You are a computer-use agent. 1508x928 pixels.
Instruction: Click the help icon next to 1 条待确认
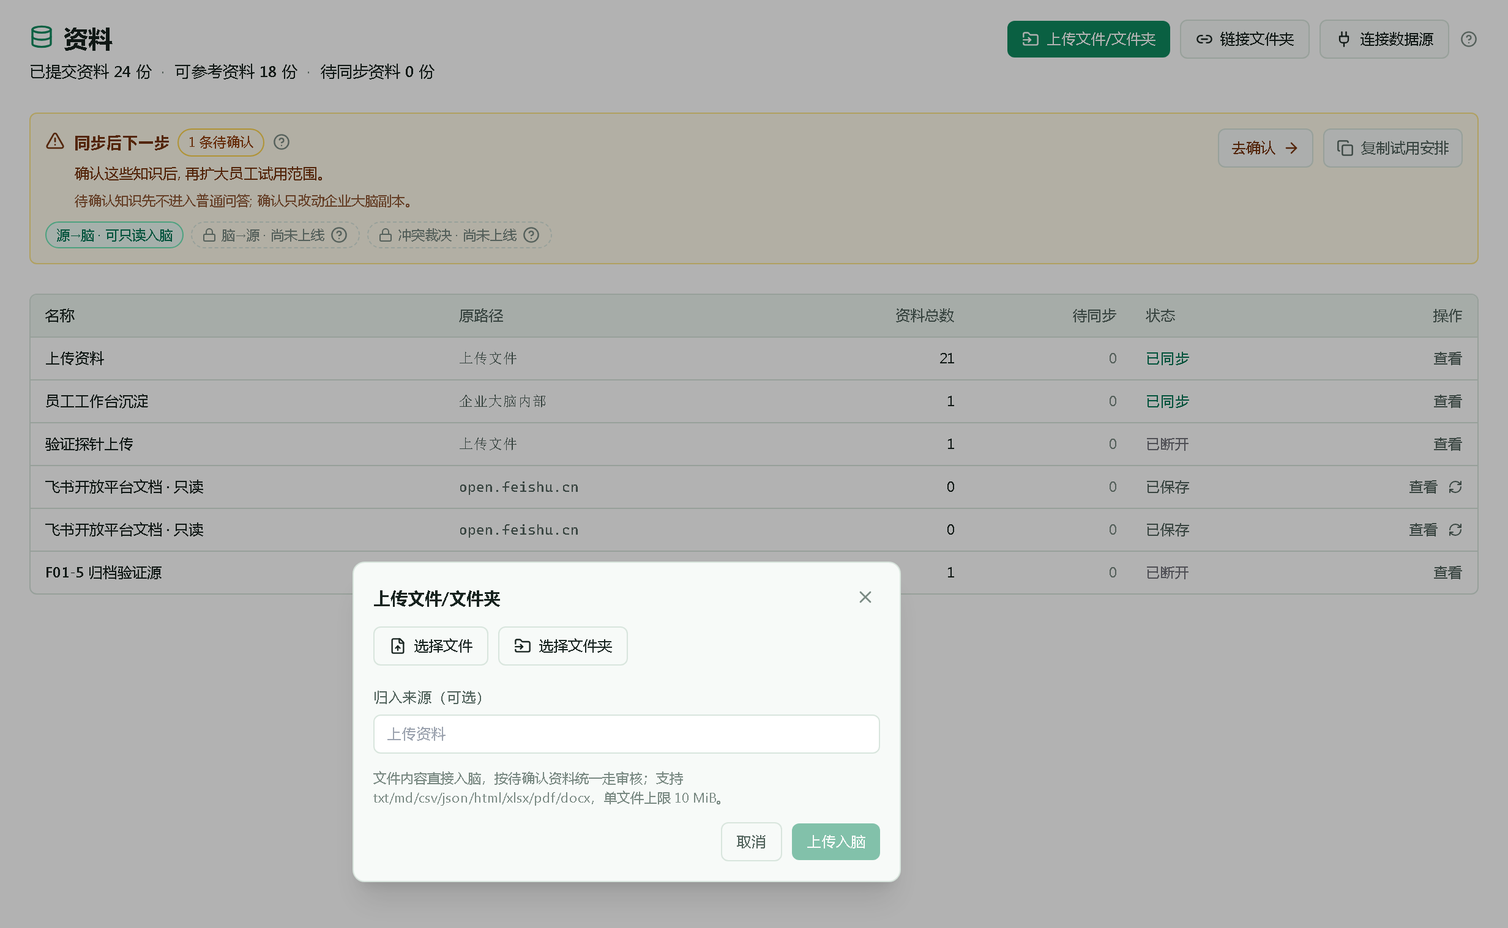[281, 143]
